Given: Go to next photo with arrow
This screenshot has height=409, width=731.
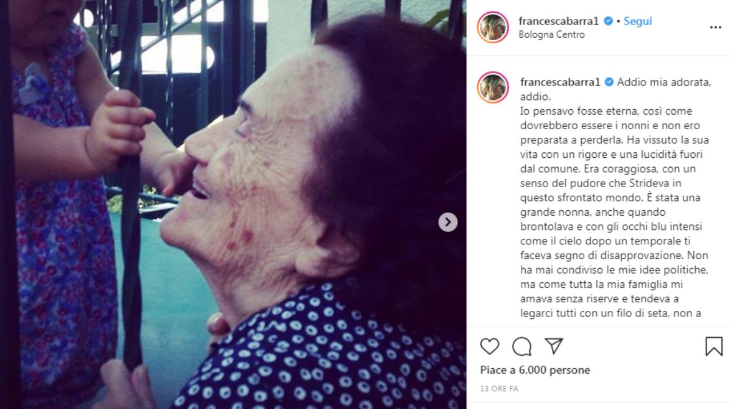Looking at the screenshot, I should (x=448, y=222).
